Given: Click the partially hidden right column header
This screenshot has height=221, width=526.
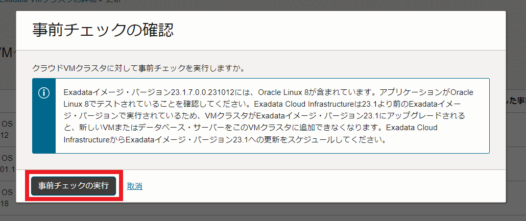Looking at the screenshot, I should click(516, 101).
